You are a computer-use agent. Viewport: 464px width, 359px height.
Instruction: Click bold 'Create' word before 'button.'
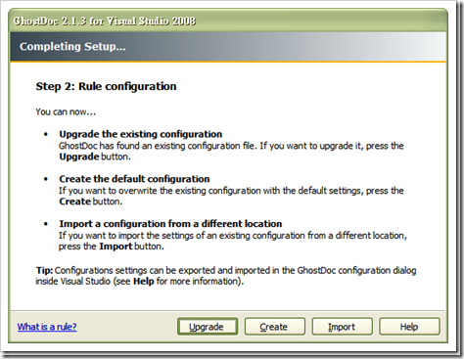click(74, 202)
